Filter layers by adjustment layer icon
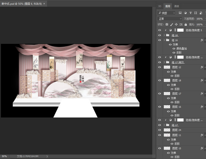Screen dimensions: 206x159 tap(185, 13)
